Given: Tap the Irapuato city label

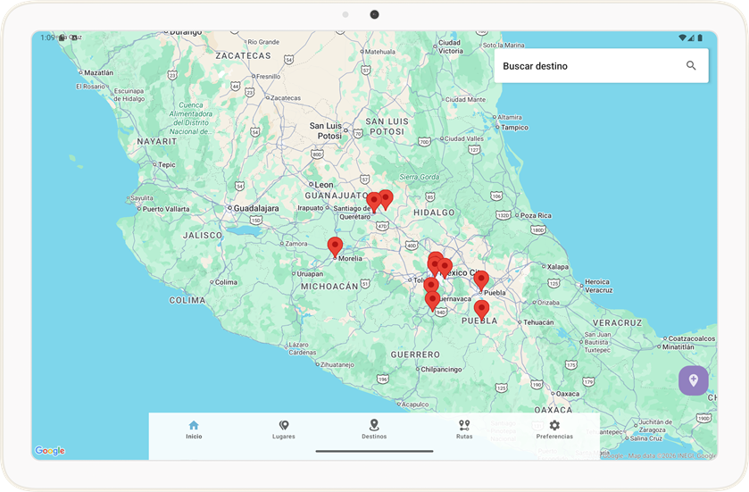Looking at the screenshot, I should pyautogui.click(x=311, y=208).
